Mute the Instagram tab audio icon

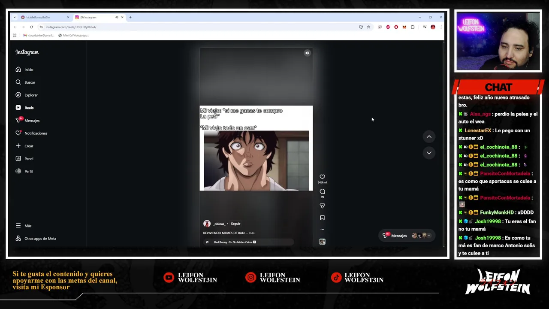pyautogui.click(x=117, y=17)
